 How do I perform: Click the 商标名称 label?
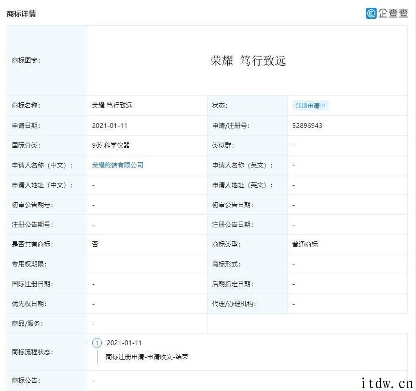(x=26, y=105)
